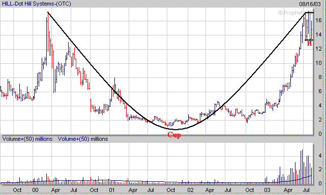Click the Jul label in year 01
Viewport: 326px width, 195px height.
coord(151,190)
